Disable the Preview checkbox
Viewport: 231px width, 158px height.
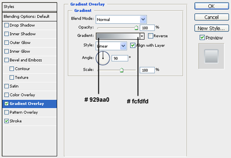tap(202, 38)
